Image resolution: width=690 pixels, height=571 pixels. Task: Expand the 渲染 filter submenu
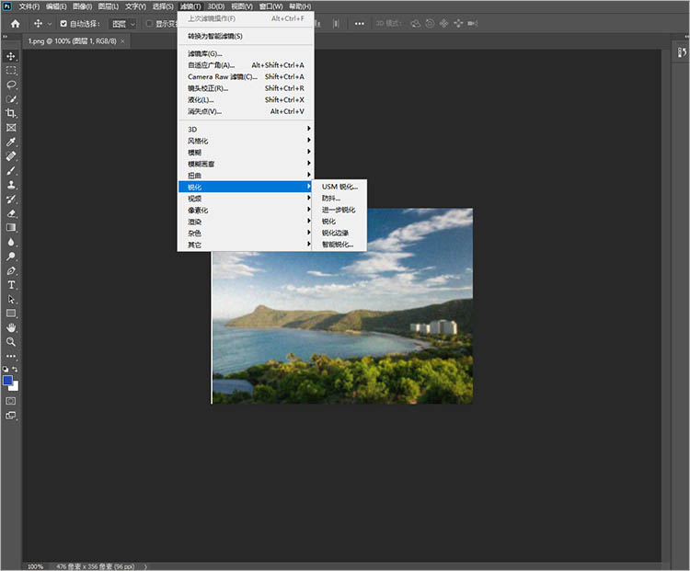point(246,222)
